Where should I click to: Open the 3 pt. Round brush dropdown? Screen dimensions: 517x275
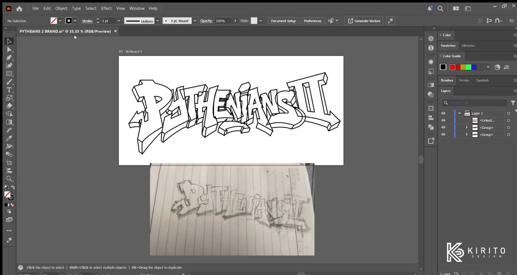195,21
